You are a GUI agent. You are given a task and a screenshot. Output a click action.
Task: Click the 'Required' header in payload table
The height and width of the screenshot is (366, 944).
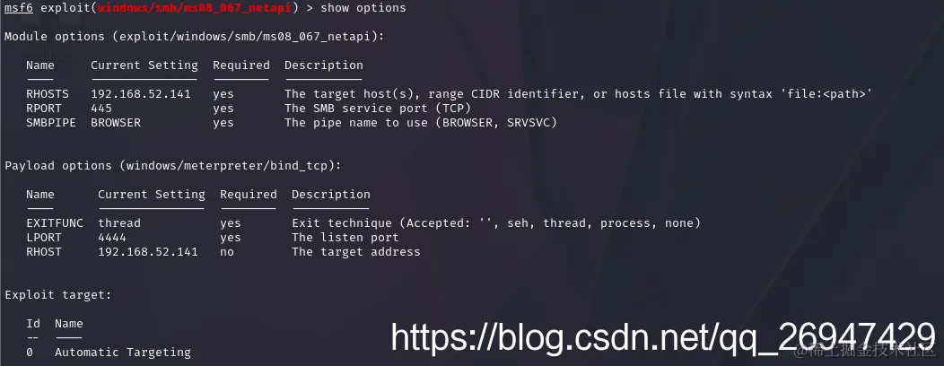(248, 195)
